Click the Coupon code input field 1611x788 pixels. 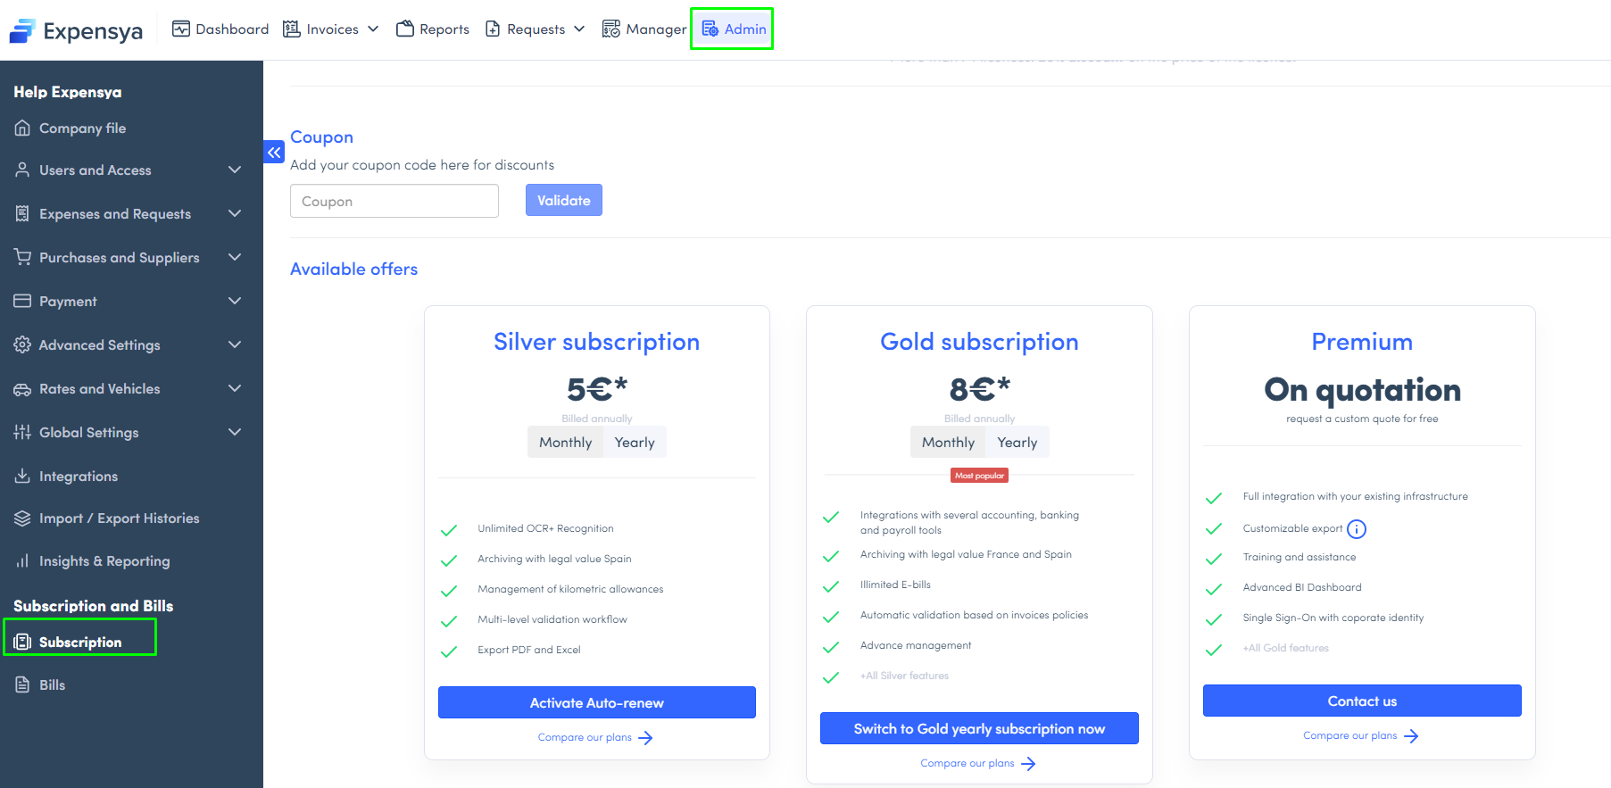pos(394,202)
